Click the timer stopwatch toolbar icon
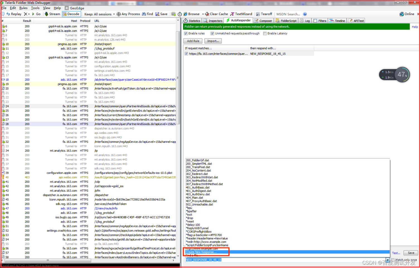 pyautogui.click(x=180, y=14)
